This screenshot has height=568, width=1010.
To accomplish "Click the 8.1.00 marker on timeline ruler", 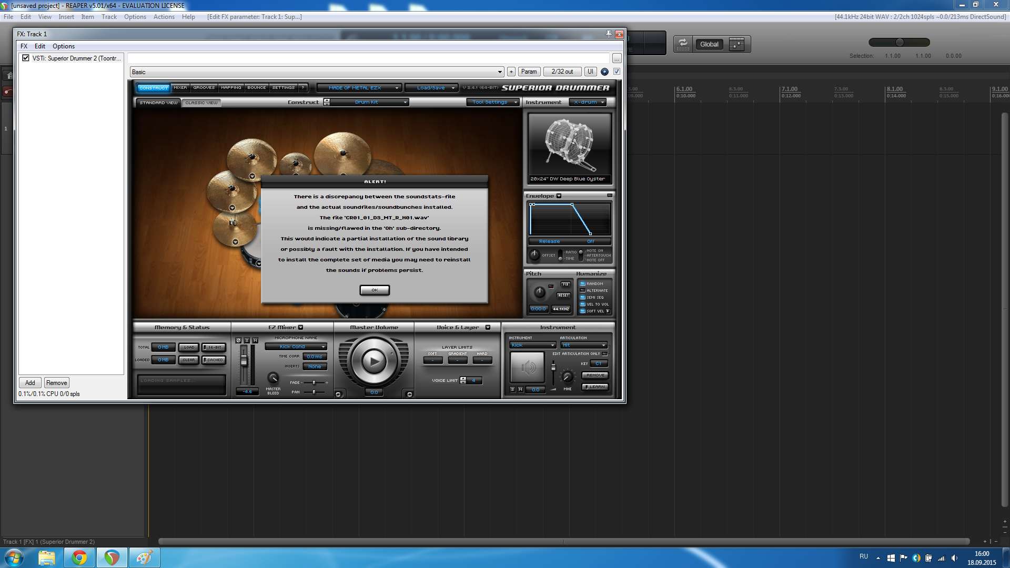I will click(894, 89).
